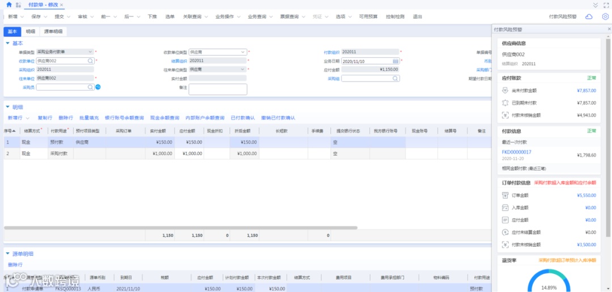This screenshot has height=292, width=612.
Task: Click the icon beside 付款未核销金额 ¥4,943.00
Action: 505,115
